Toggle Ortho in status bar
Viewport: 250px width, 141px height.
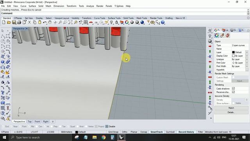tap(125, 132)
